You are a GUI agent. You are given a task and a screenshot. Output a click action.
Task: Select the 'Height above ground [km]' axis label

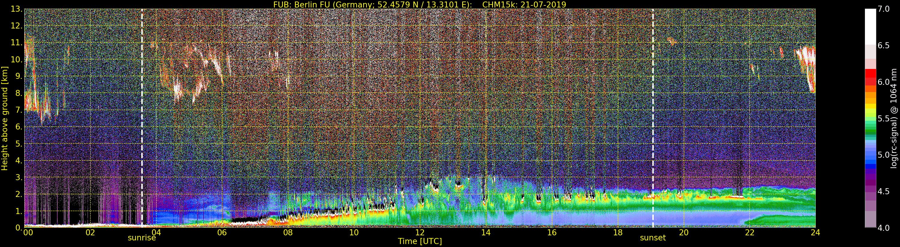click(4, 118)
